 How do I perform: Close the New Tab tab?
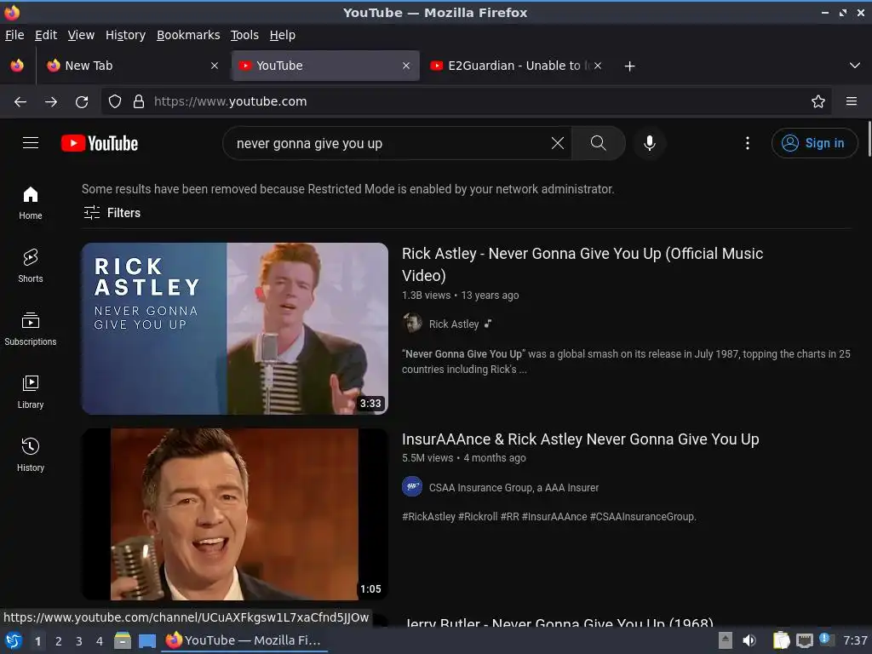214,66
